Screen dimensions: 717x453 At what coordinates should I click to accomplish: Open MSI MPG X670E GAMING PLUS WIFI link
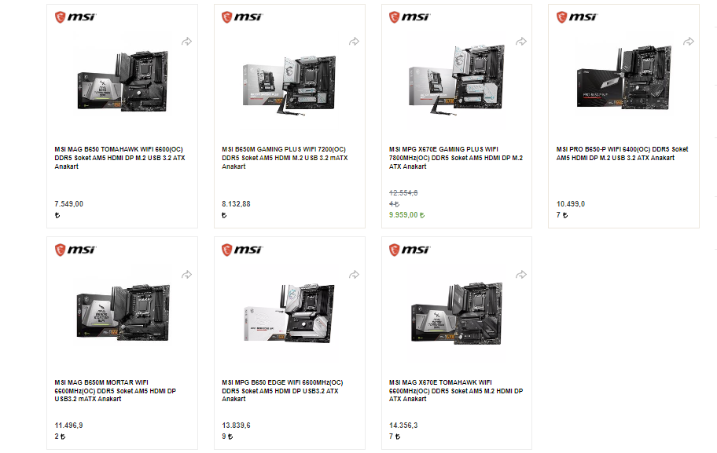[456, 158]
